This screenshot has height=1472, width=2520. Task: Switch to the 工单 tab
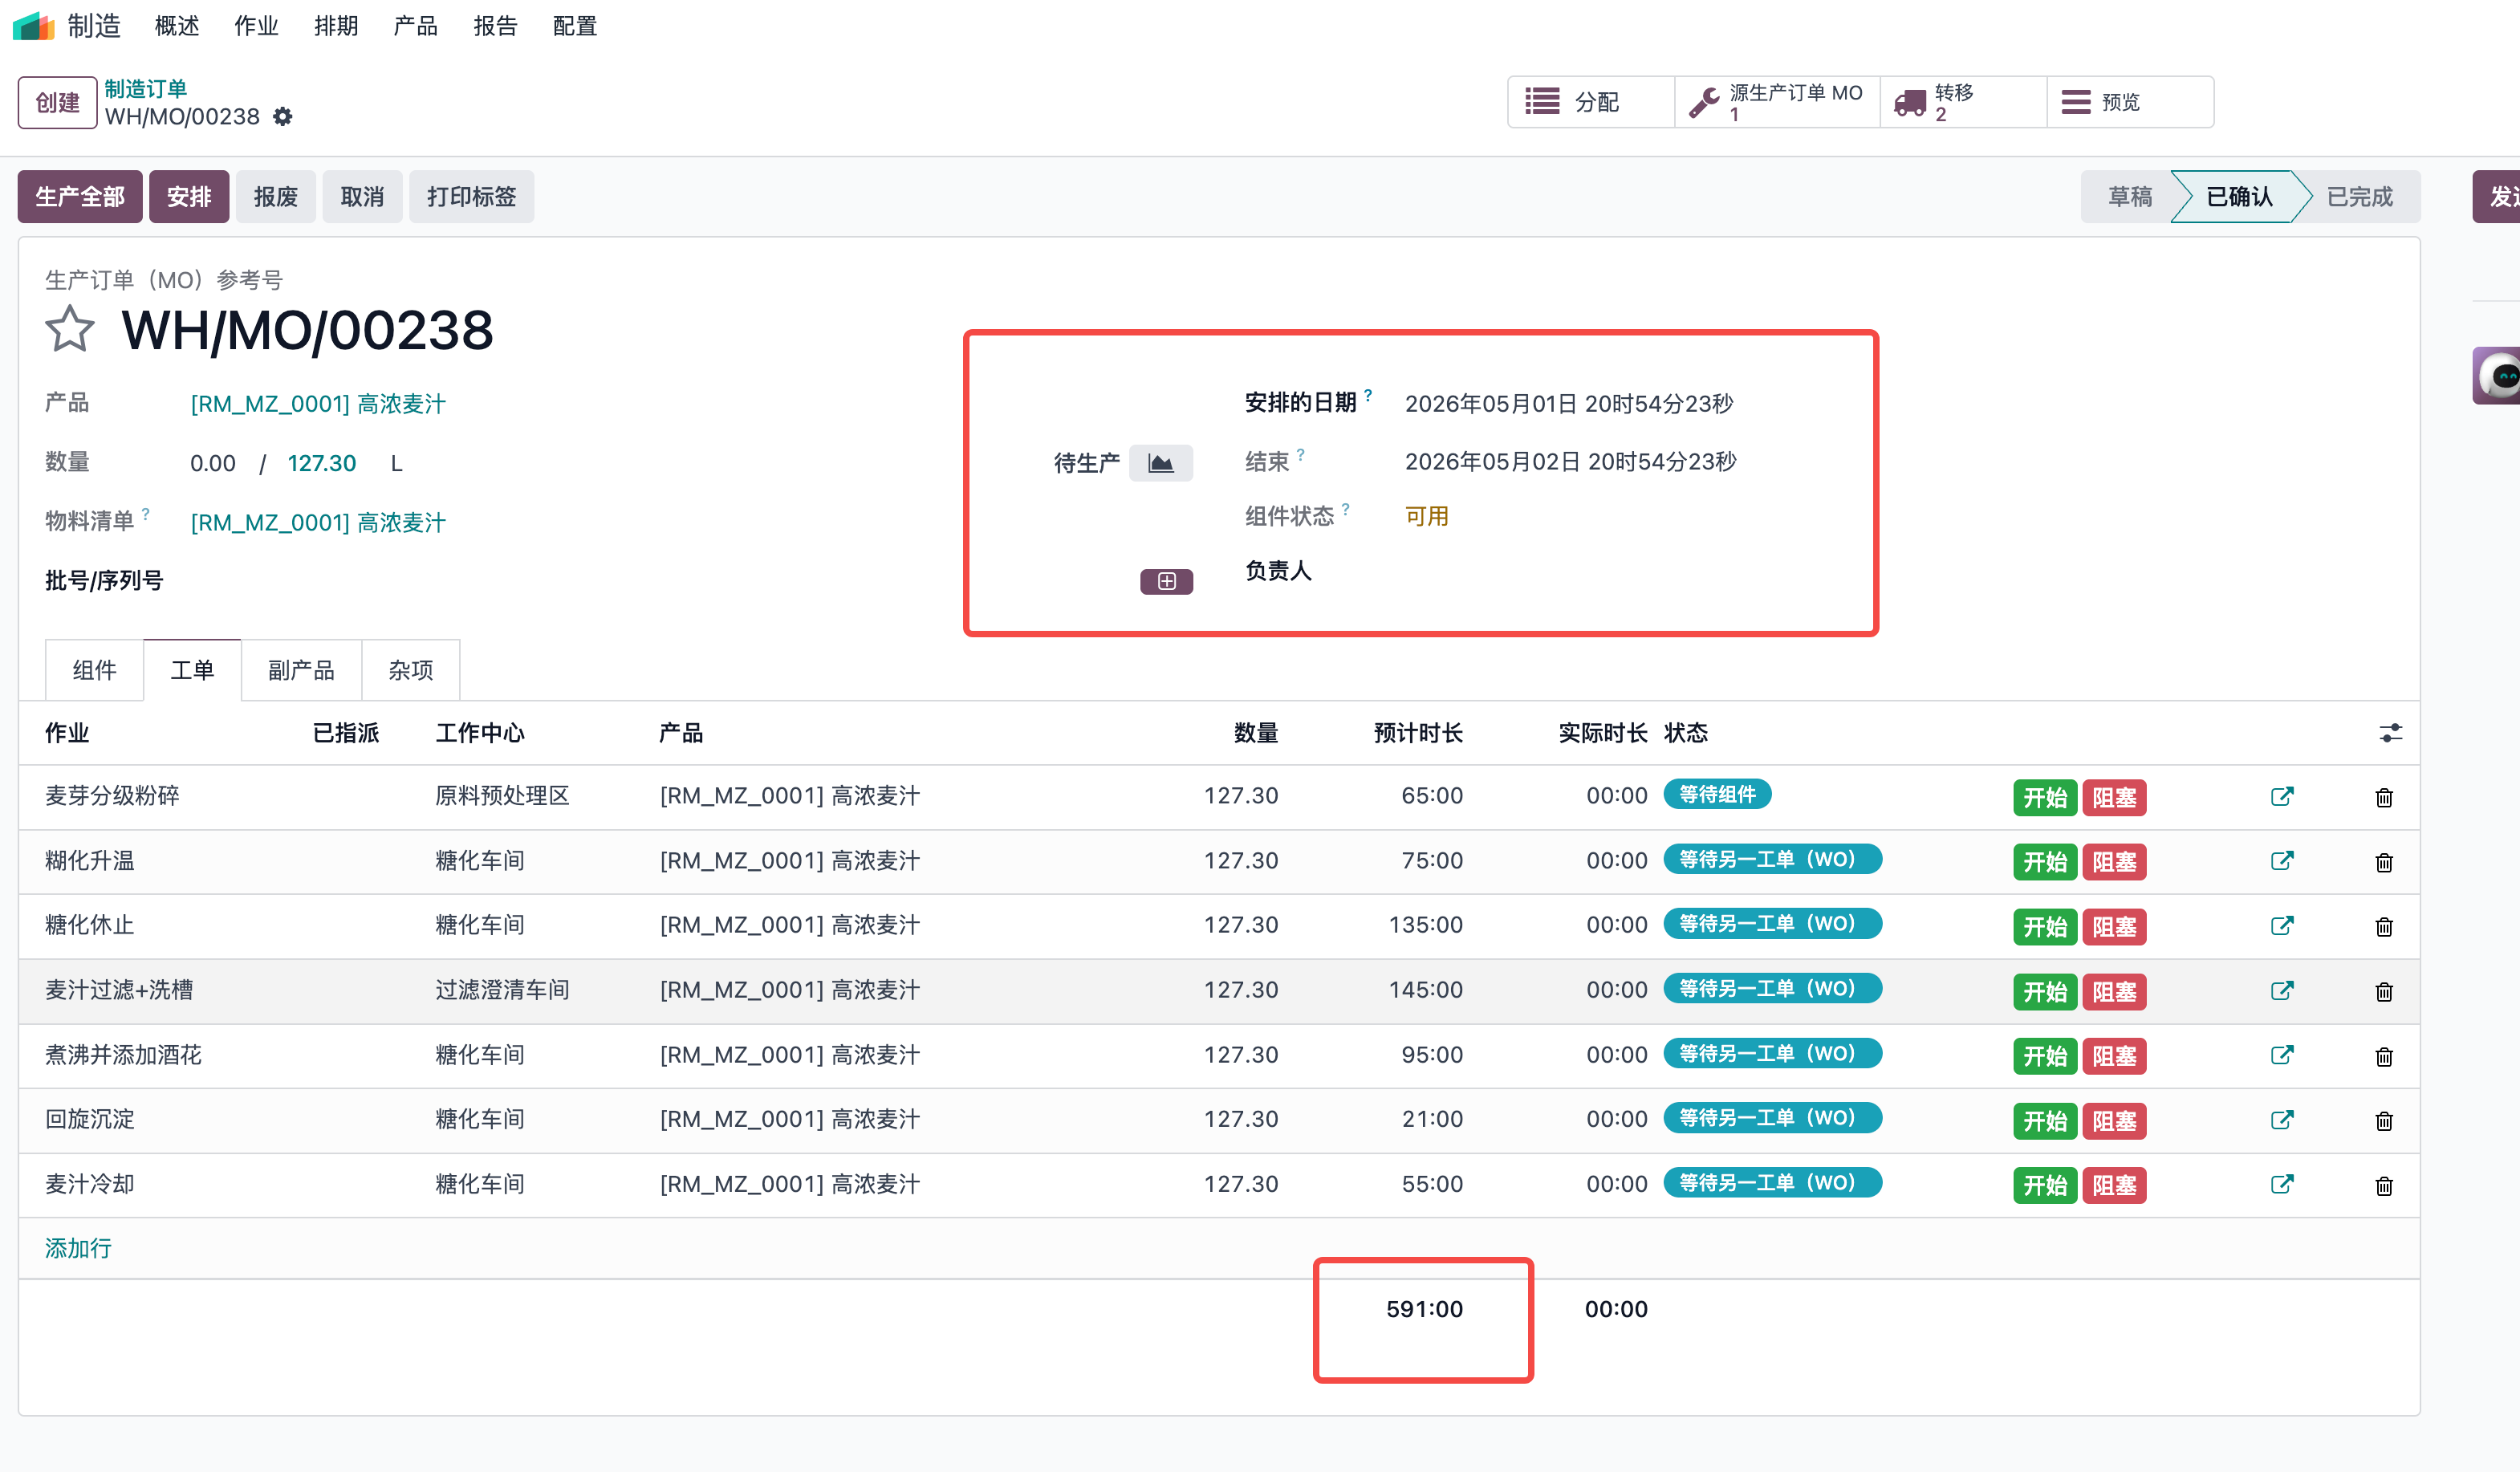pyautogui.click(x=192, y=670)
